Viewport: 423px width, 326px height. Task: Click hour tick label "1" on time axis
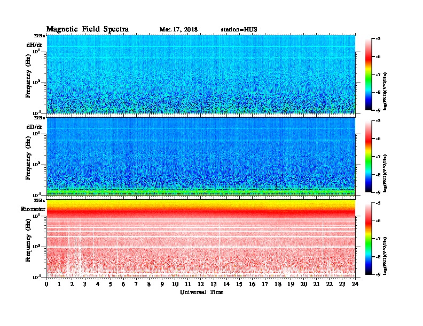click(59, 284)
